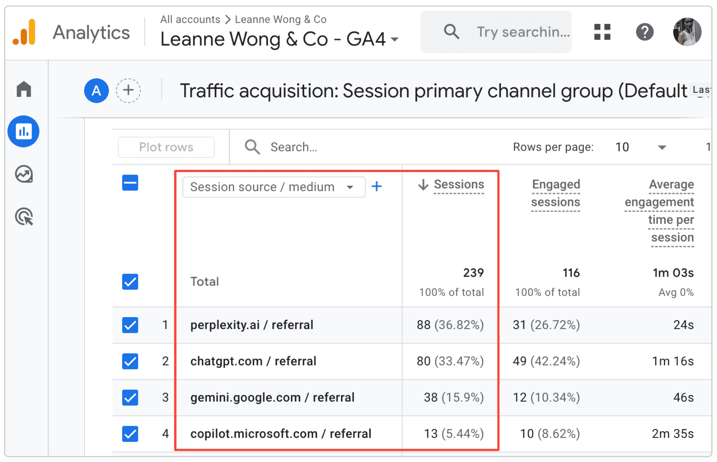Screen dimensions: 717x462
Task: Click the 12 (10.34%) engaged sessions cell
Action: 547,398
